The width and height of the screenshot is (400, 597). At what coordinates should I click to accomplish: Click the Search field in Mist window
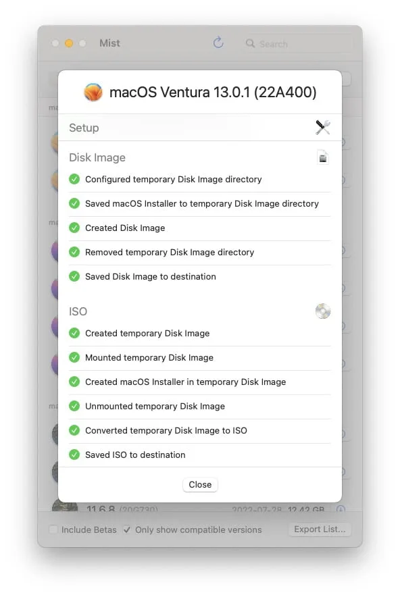(299, 44)
